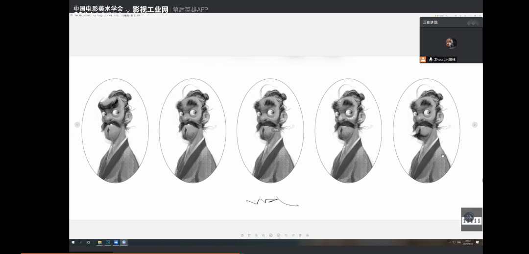The width and height of the screenshot is (529, 254).
Task: Click the orange participant icon in the speaker panel
Action: 423,60
